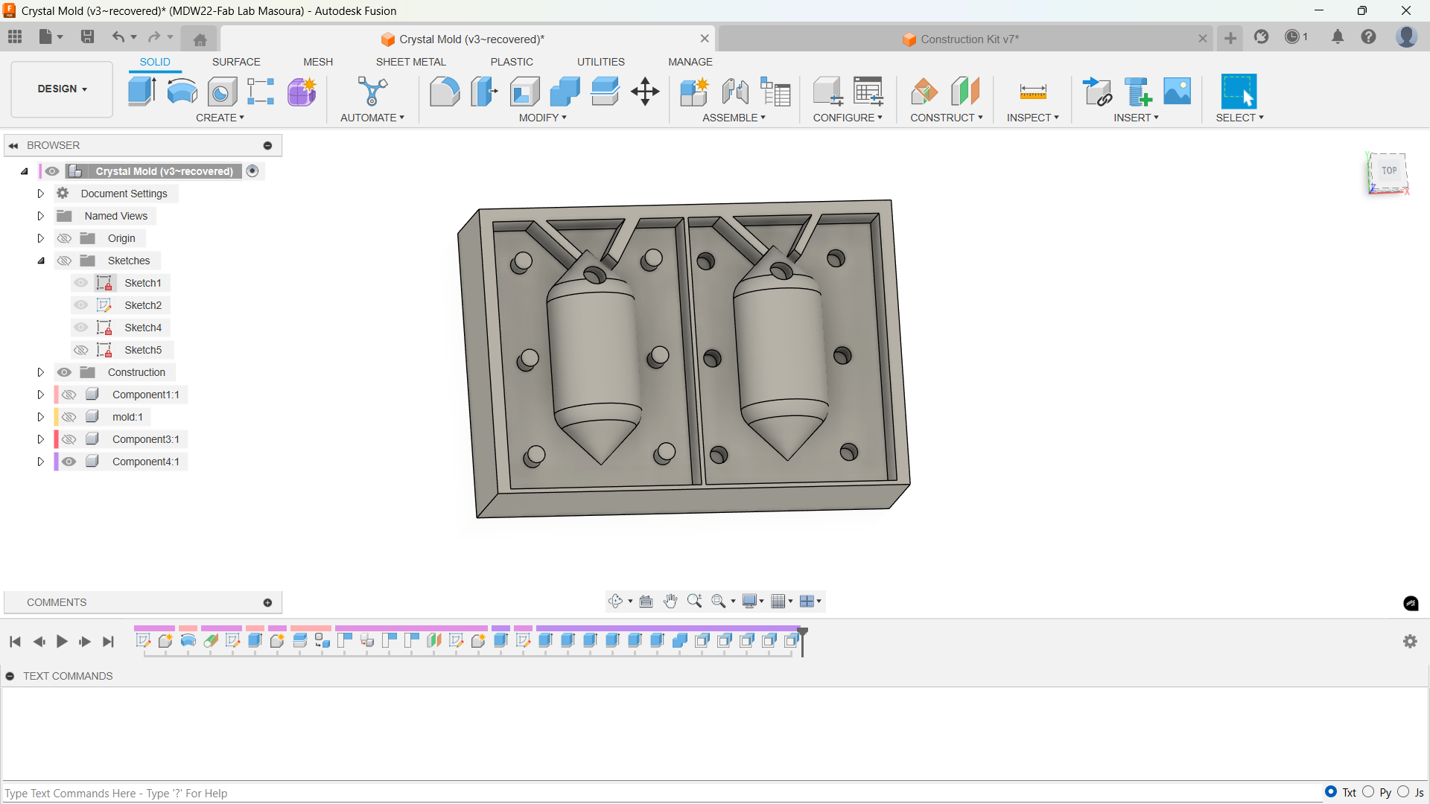Screen dimensions: 1430x804
Task: Expand the Named Views node
Action: [x=41, y=216]
